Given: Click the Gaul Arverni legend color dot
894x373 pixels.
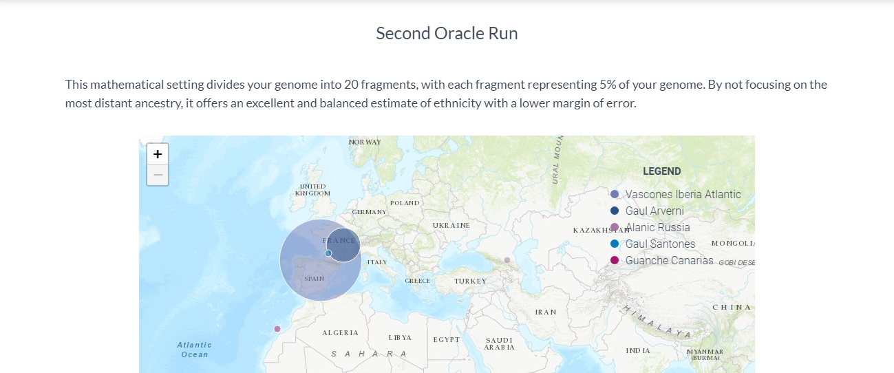Looking at the screenshot, I should click(615, 211).
